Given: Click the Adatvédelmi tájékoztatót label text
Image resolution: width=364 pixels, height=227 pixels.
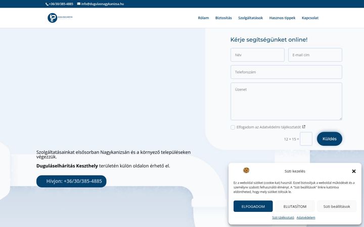Looking at the screenshot, I should [280, 127].
